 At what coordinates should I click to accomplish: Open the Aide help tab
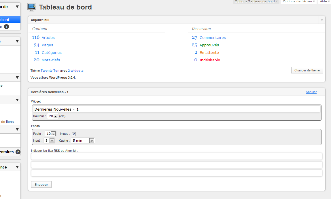(324, 1)
